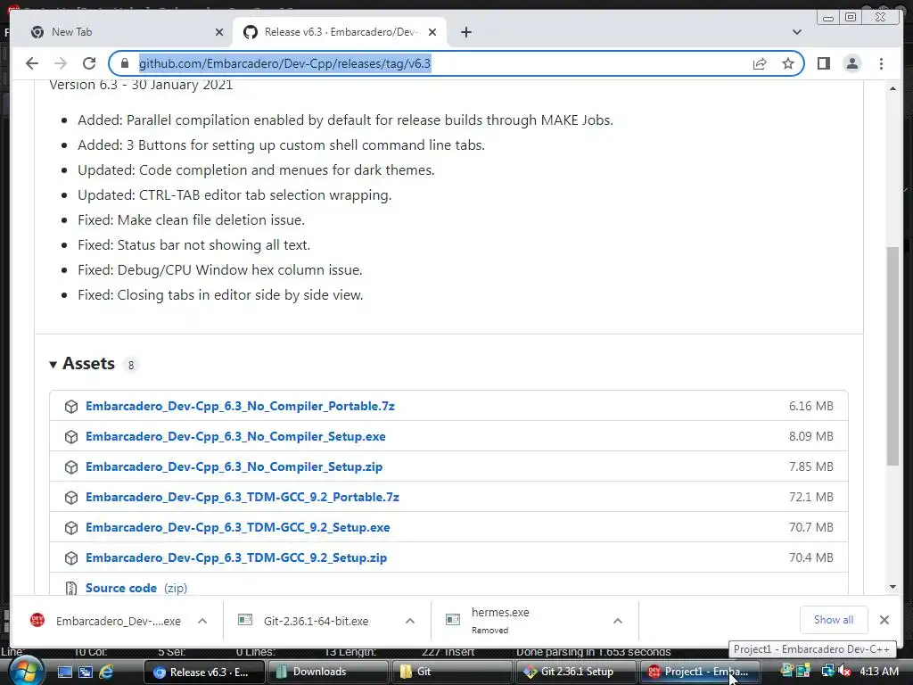Click the muted volume tray icon
This screenshot has width=913, height=685.
[843, 672]
